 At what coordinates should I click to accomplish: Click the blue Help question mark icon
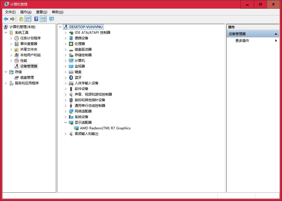(36, 19)
